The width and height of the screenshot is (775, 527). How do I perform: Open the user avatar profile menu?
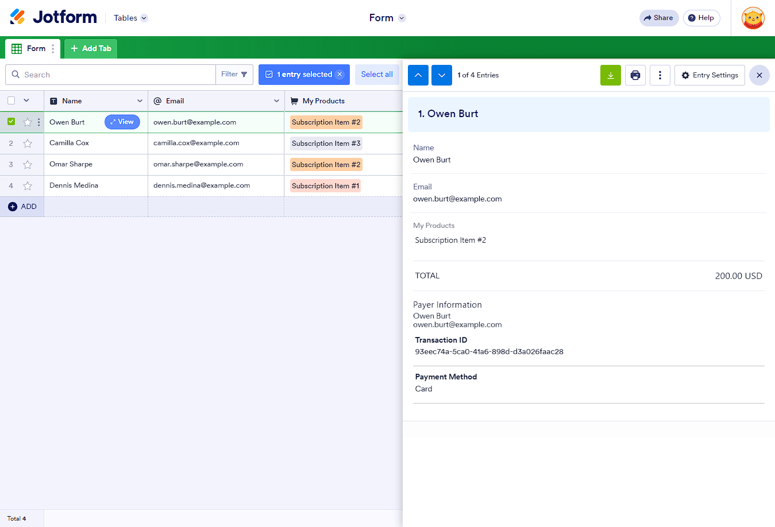pos(753,18)
